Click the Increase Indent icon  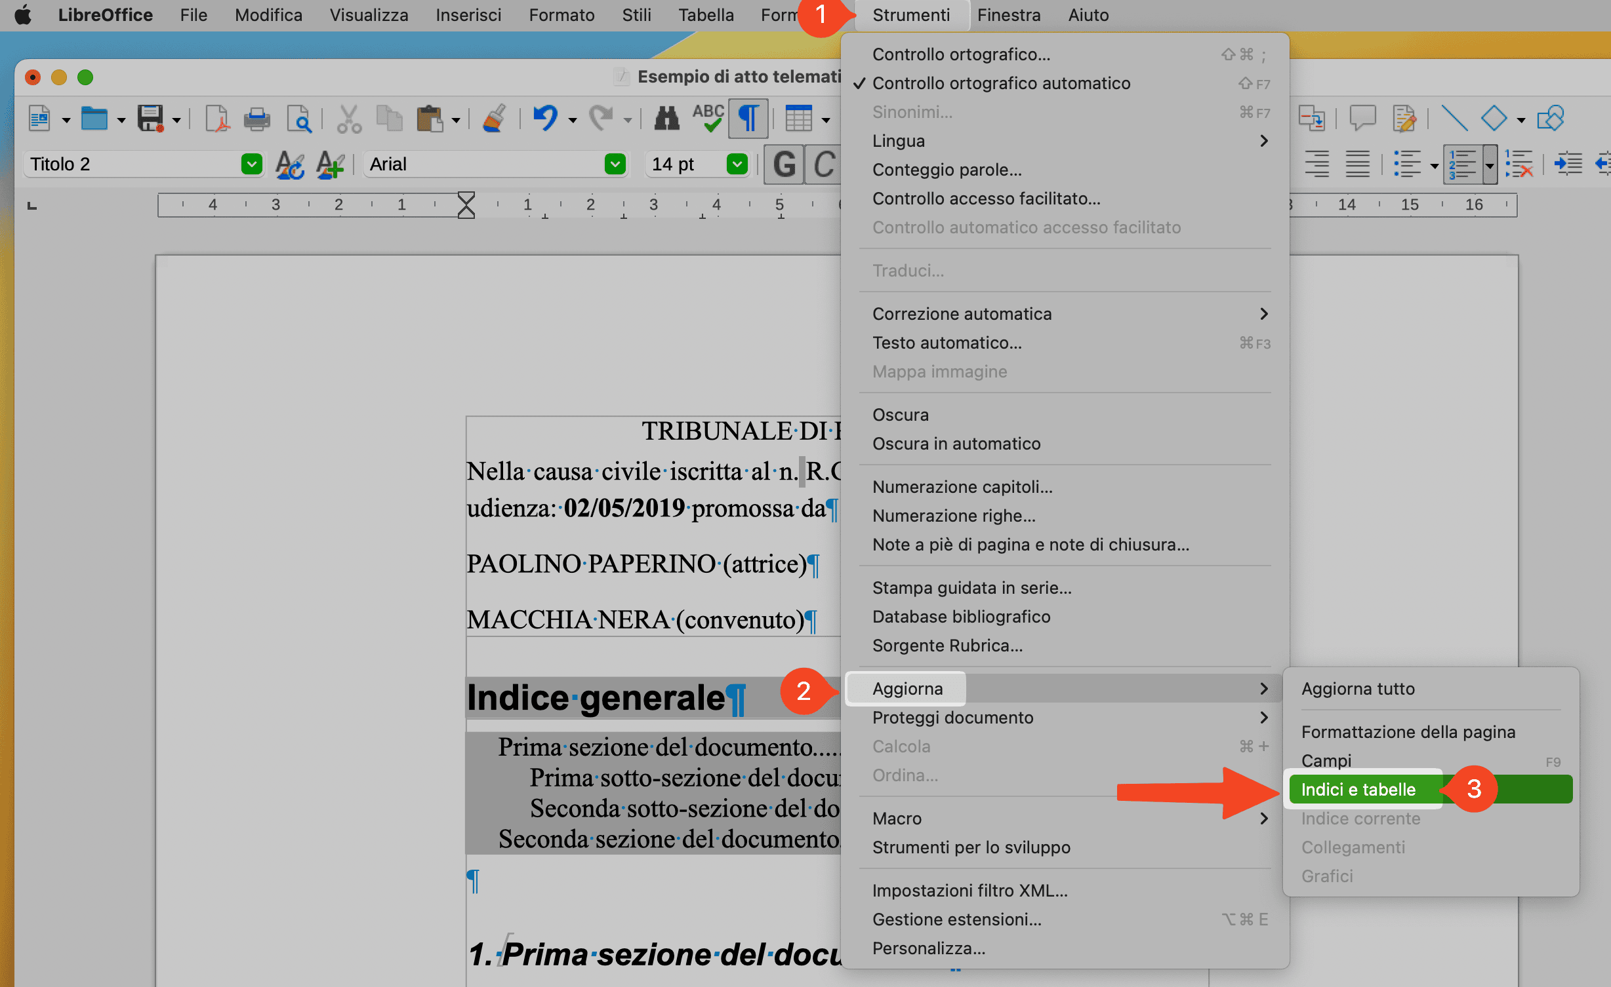(1568, 164)
